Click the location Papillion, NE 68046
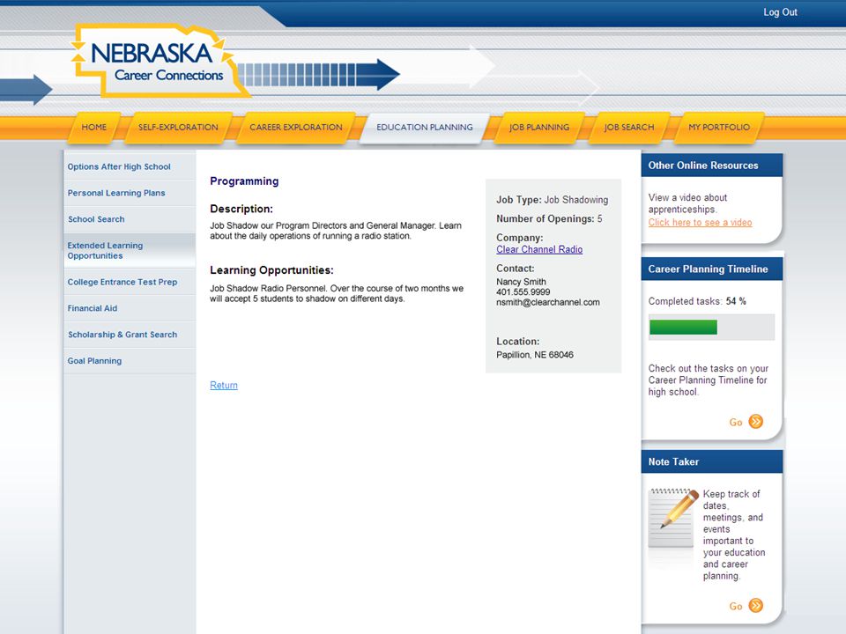 [x=535, y=355]
